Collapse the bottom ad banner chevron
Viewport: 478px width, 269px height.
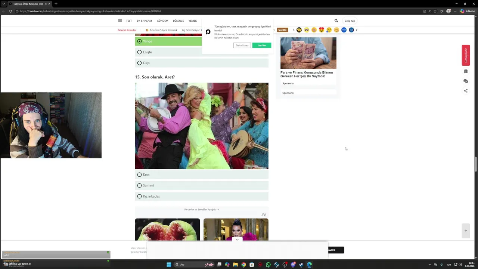pos(237,239)
